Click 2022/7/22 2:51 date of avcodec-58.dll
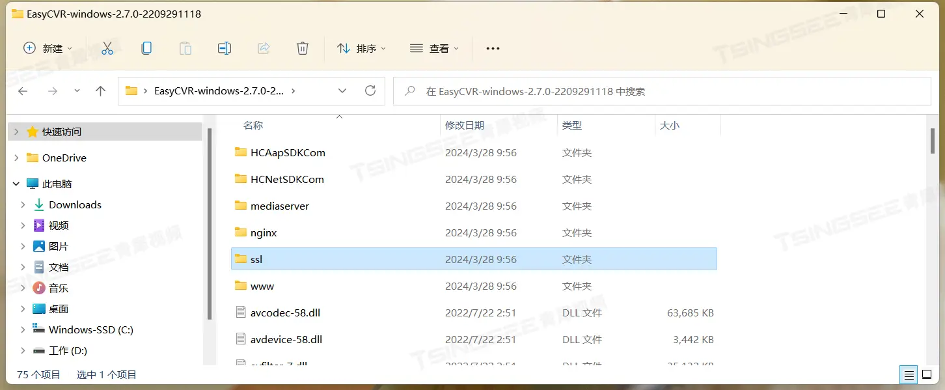 480,313
